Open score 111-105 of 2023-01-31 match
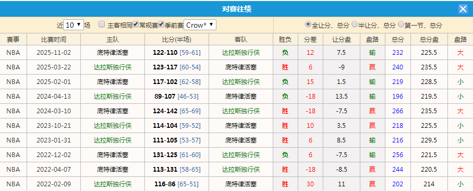473x191 pixels. tap(165, 140)
